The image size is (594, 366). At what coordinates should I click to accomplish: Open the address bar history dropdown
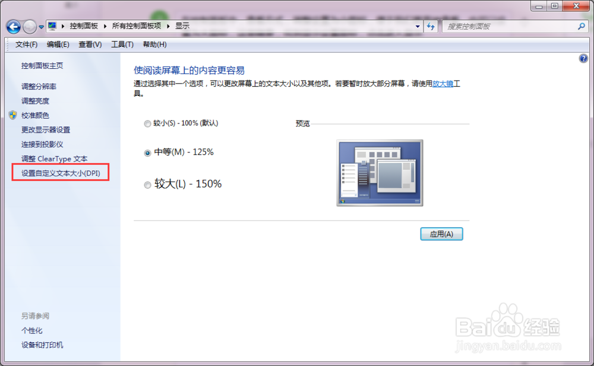click(418, 26)
